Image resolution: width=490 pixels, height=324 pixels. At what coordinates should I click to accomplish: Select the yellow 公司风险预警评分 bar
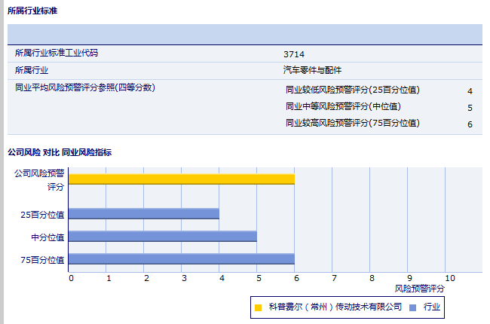coord(181,179)
